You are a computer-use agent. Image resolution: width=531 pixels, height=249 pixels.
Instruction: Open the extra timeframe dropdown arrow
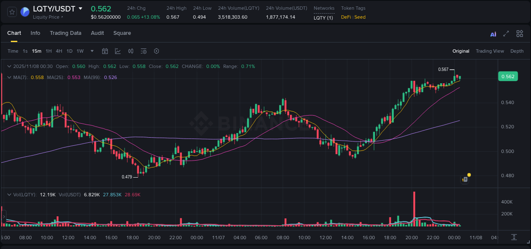pyautogui.click(x=91, y=51)
